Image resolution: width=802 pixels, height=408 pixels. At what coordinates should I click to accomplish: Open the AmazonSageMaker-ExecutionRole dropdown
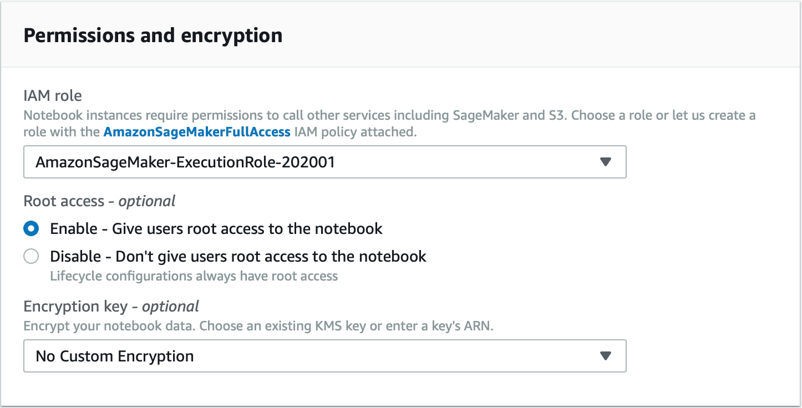coord(324,162)
